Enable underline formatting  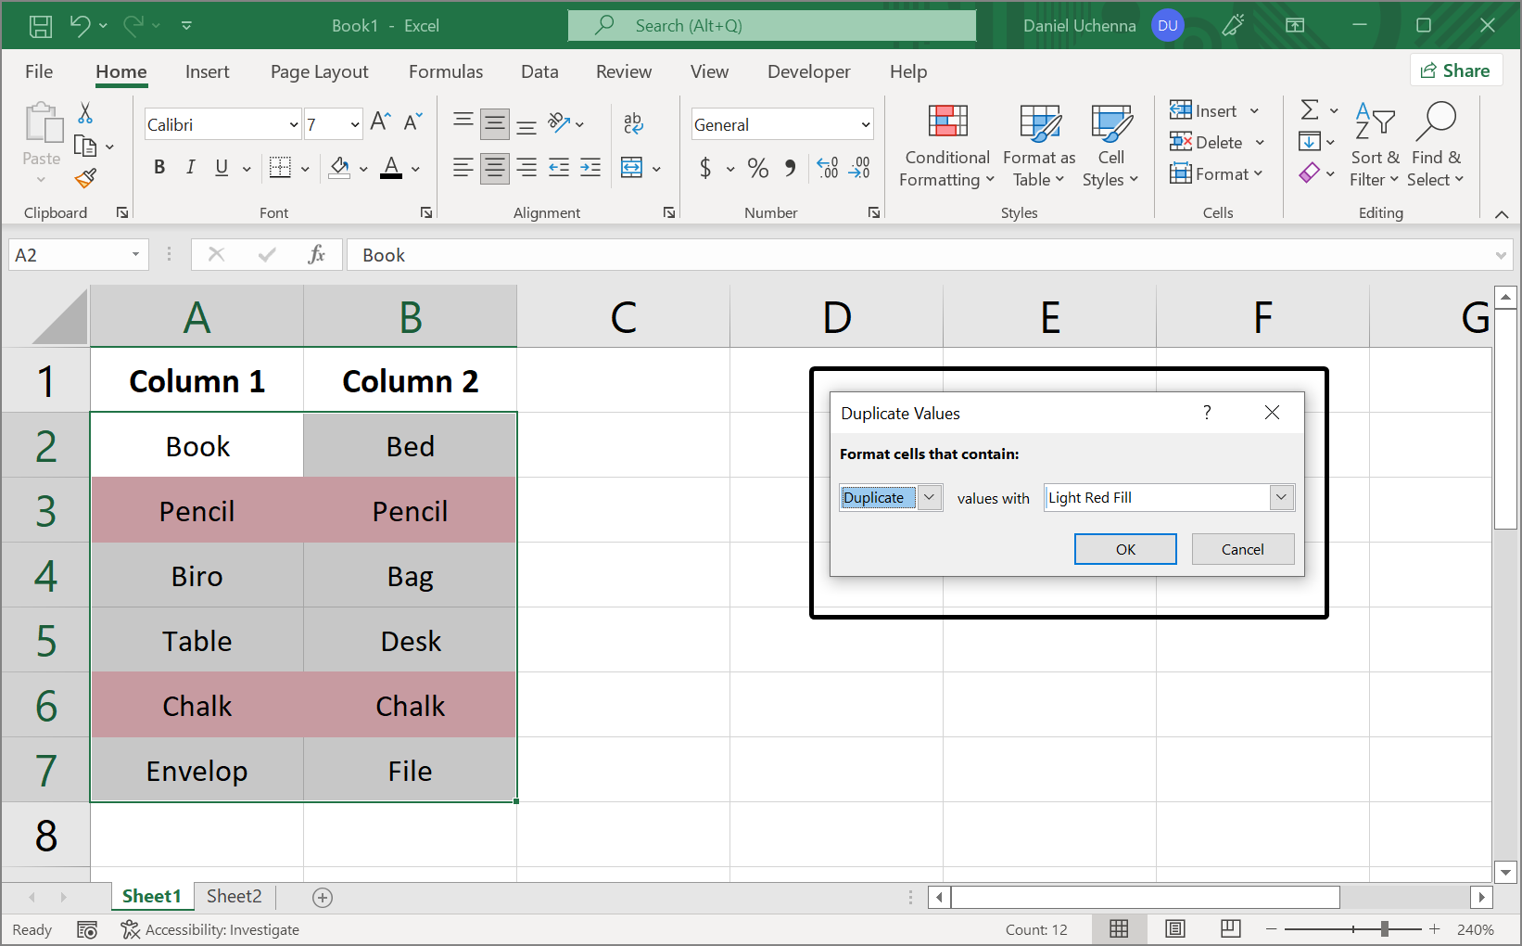pos(220,168)
